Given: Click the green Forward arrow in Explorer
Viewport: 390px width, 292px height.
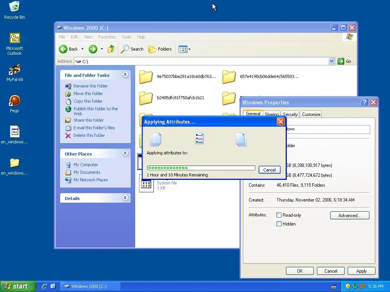Looking at the screenshot, I should pos(93,49).
